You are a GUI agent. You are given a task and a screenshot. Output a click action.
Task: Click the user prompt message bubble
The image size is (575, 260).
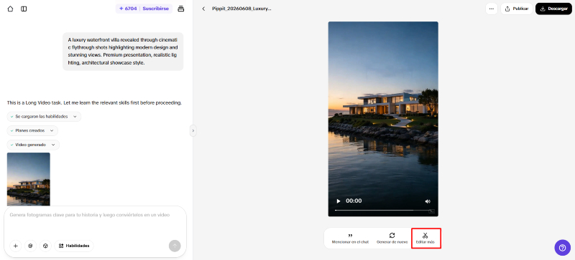coord(123,51)
